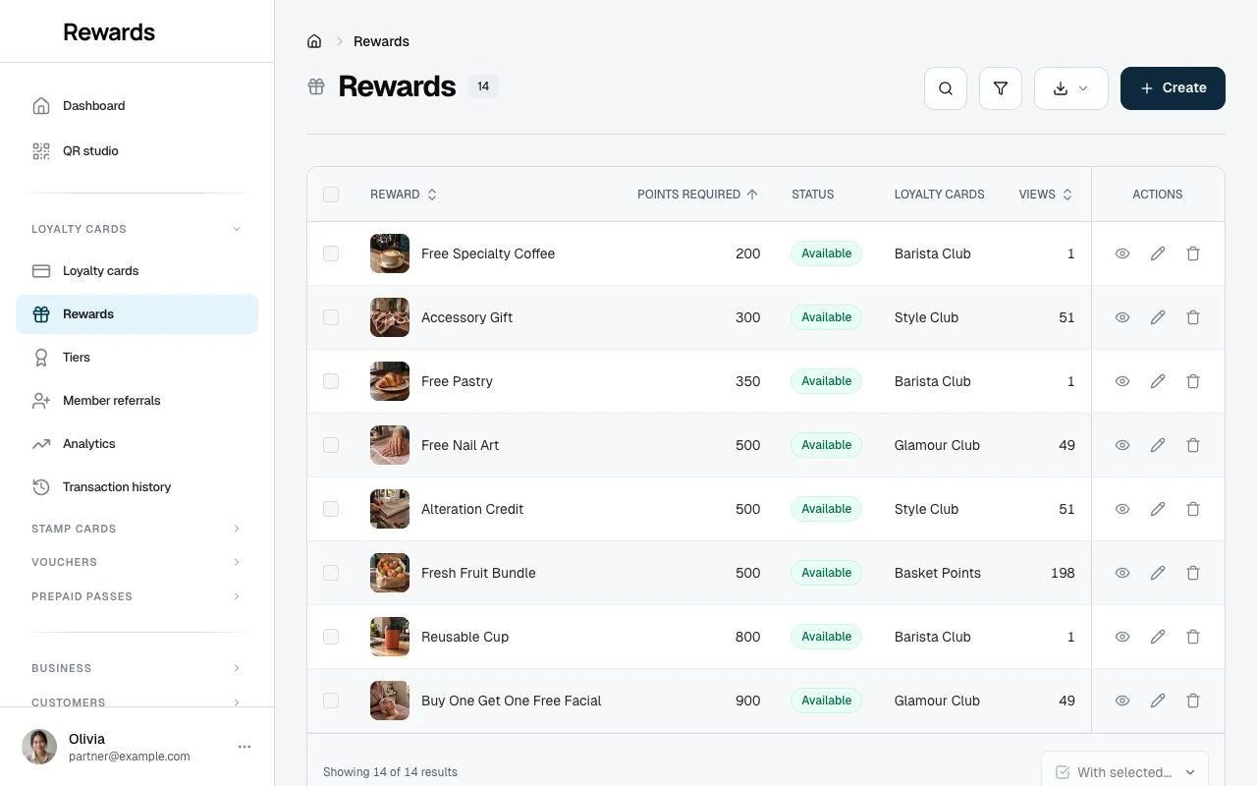Viewport: 1257px width, 786px height.
Task: Open the filter funnel button
Action: click(x=1001, y=88)
